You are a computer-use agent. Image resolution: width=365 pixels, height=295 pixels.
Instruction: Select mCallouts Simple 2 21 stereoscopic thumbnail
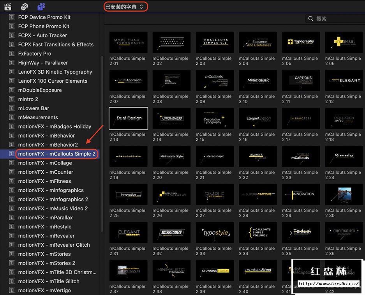pos(215,156)
